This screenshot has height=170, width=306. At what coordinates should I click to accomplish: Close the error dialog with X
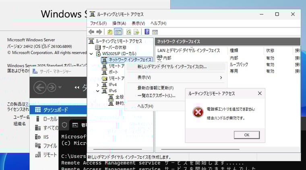260,93
